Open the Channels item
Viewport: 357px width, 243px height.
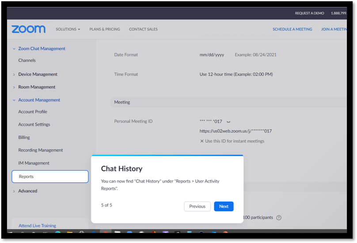click(x=27, y=61)
